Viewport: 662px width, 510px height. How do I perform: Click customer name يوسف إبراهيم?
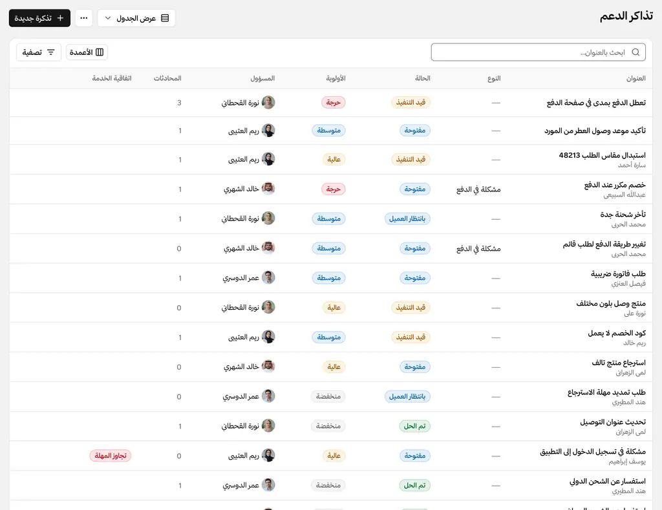point(627,462)
